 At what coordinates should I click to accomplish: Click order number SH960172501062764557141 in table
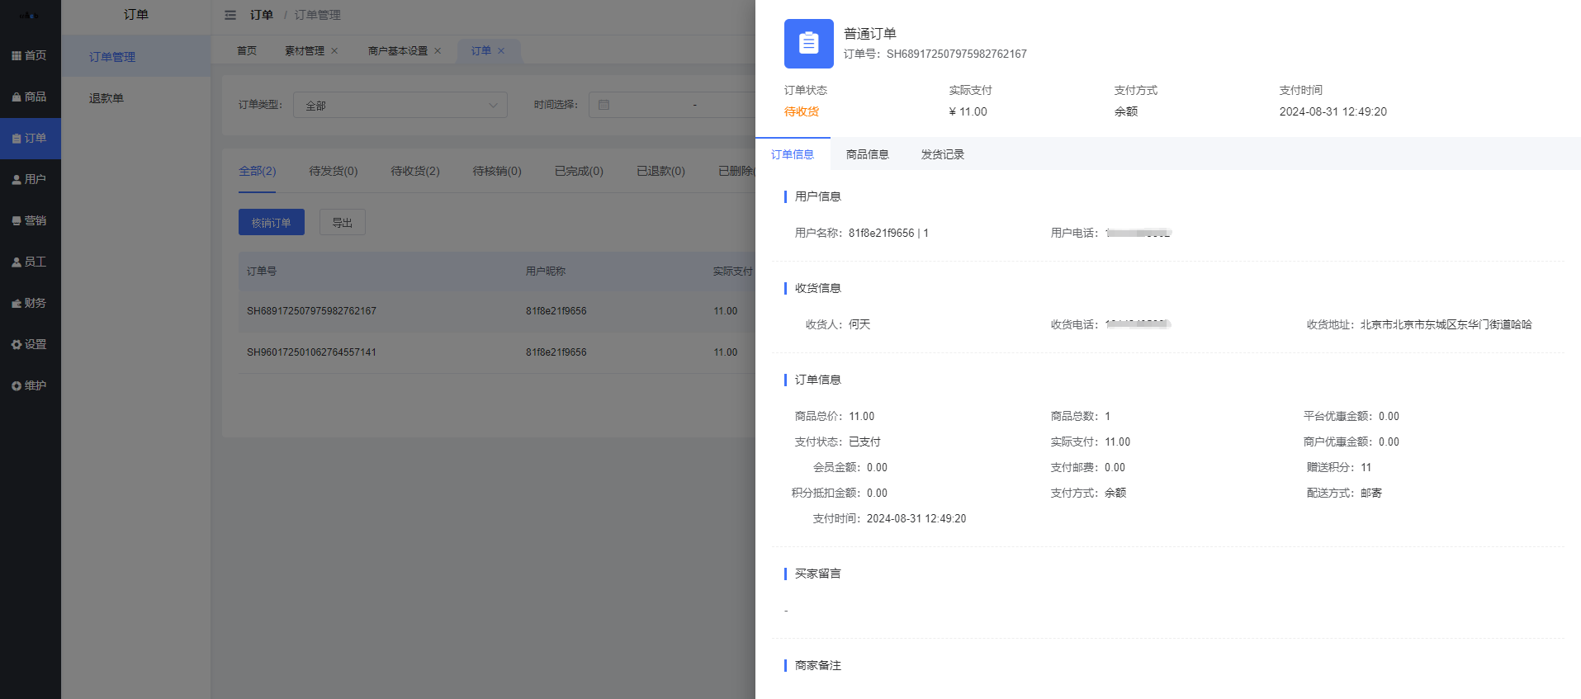pos(311,352)
